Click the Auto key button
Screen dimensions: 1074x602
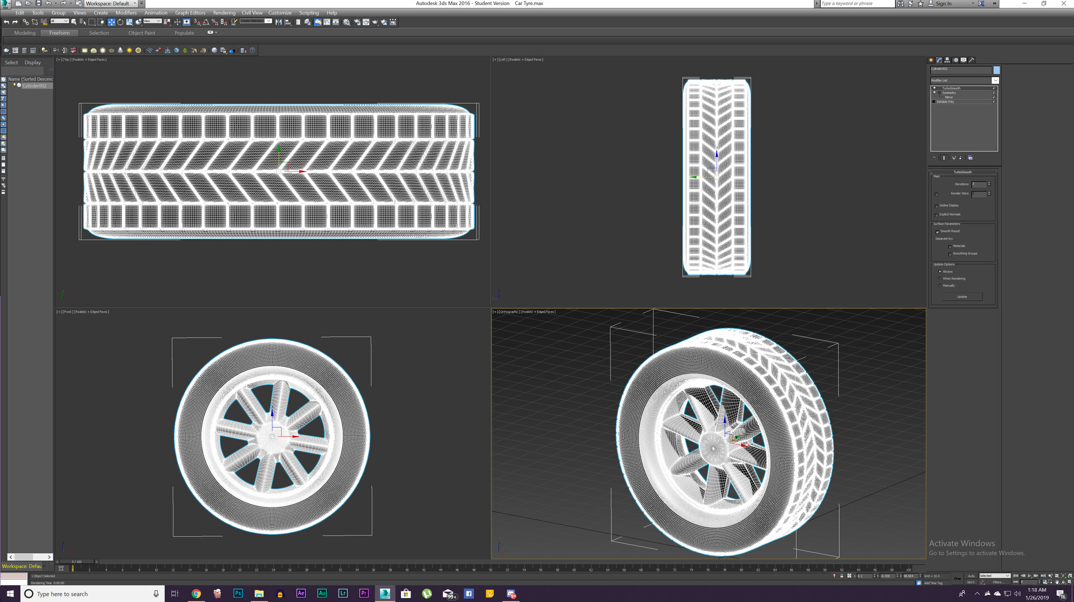[971, 576]
